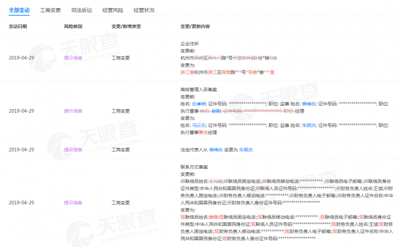Click the 风险级别 column header
This screenshot has width=402, height=247.
point(73,27)
